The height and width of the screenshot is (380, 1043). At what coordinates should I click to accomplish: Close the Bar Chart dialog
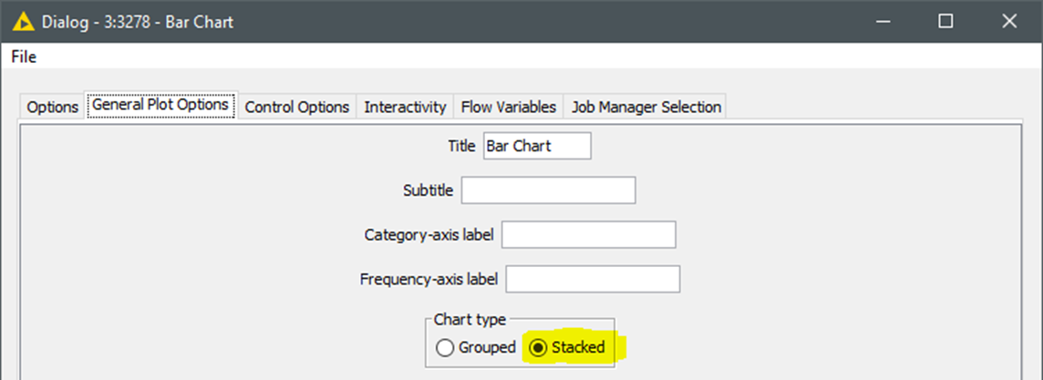[1008, 21]
